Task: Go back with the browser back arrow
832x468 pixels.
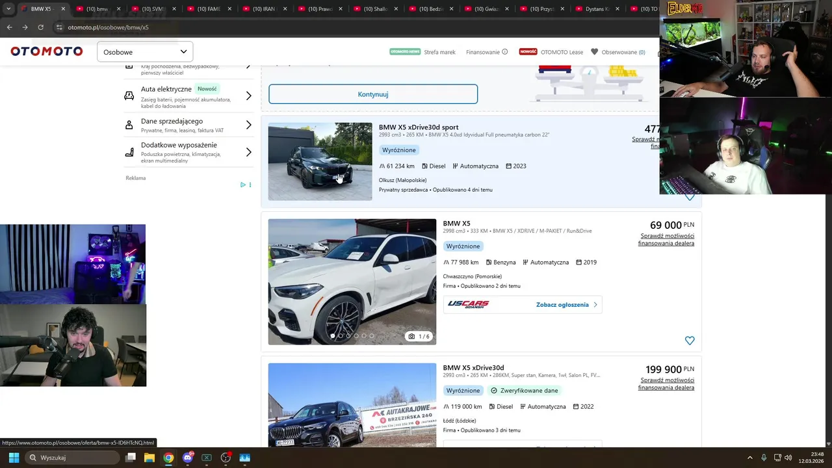Action: pyautogui.click(x=9, y=27)
